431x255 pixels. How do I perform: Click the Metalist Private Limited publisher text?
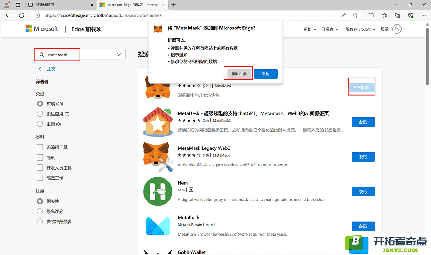(196, 225)
